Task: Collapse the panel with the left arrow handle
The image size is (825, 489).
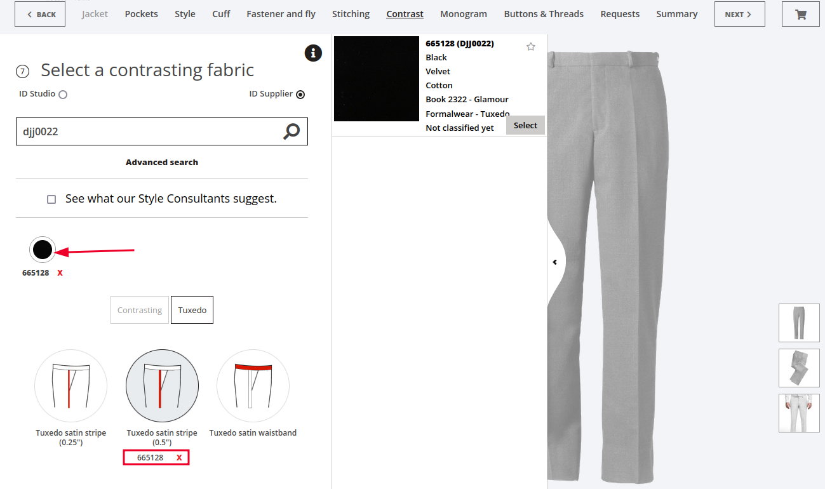Action: click(x=554, y=262)
